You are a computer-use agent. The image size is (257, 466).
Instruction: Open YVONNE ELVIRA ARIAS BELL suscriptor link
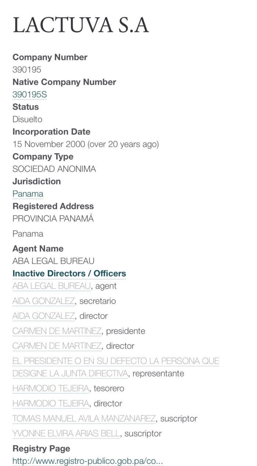pyautogui.click(x=66, y=433)
